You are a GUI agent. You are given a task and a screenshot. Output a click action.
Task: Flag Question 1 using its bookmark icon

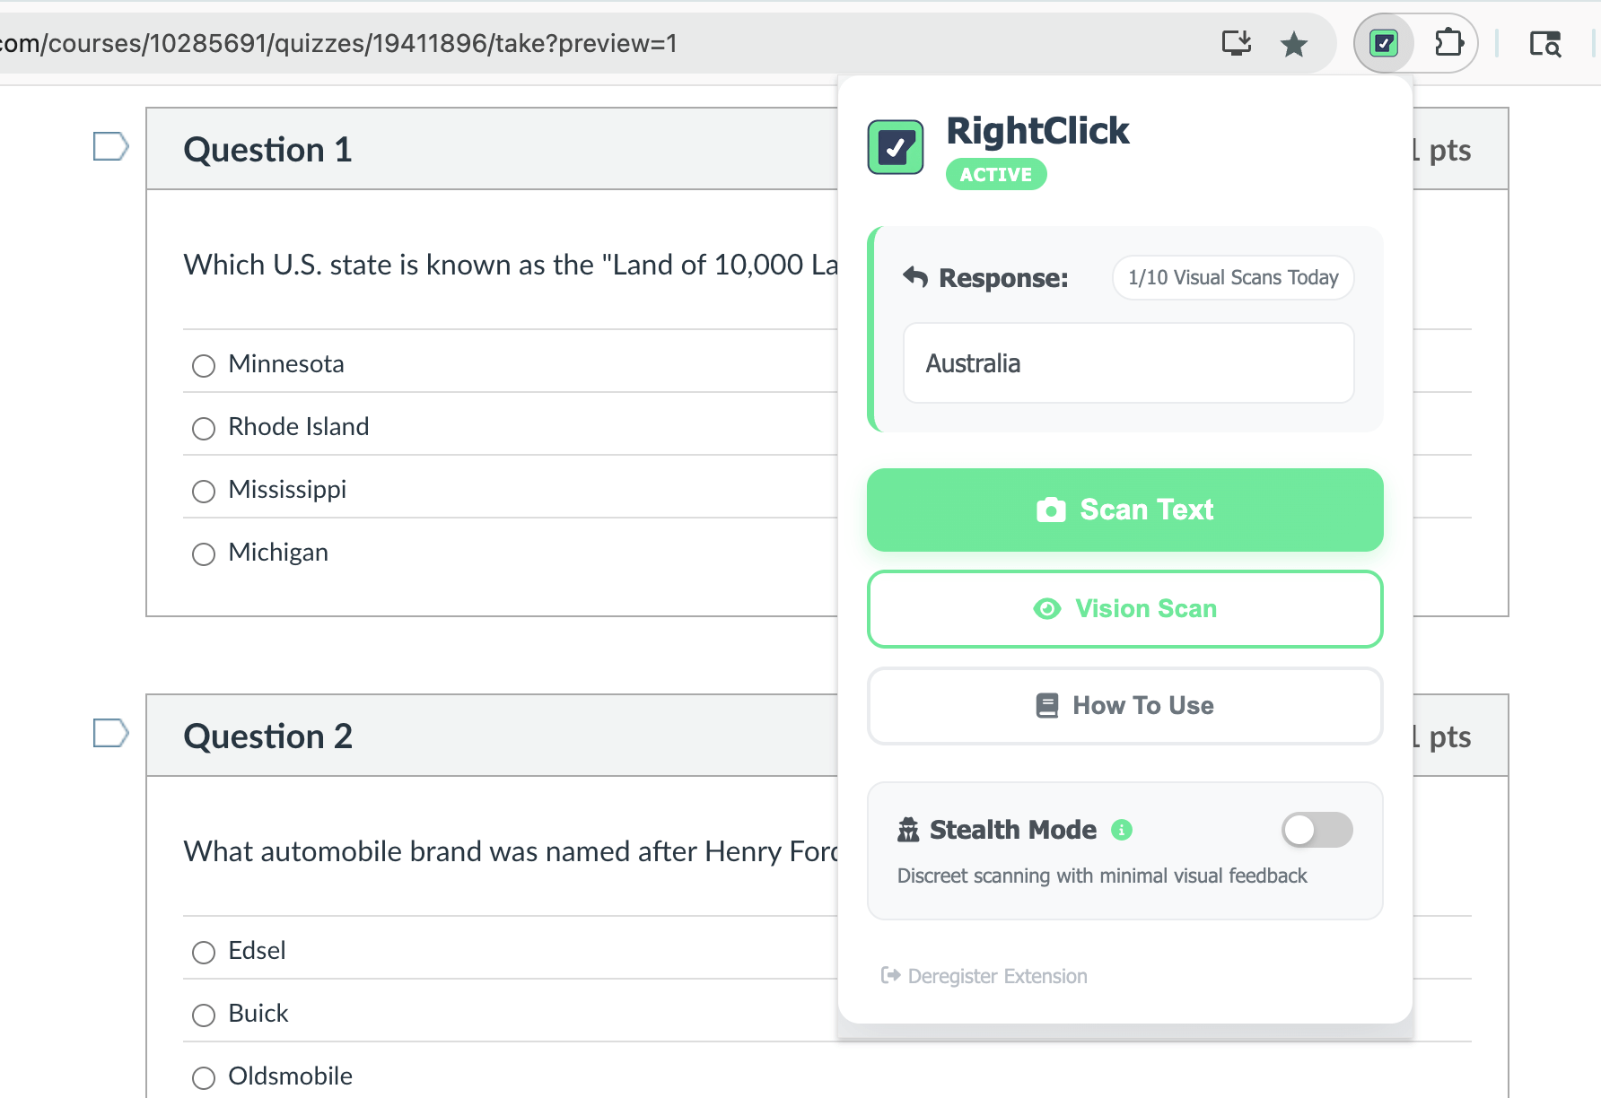[x=109, y=146]
